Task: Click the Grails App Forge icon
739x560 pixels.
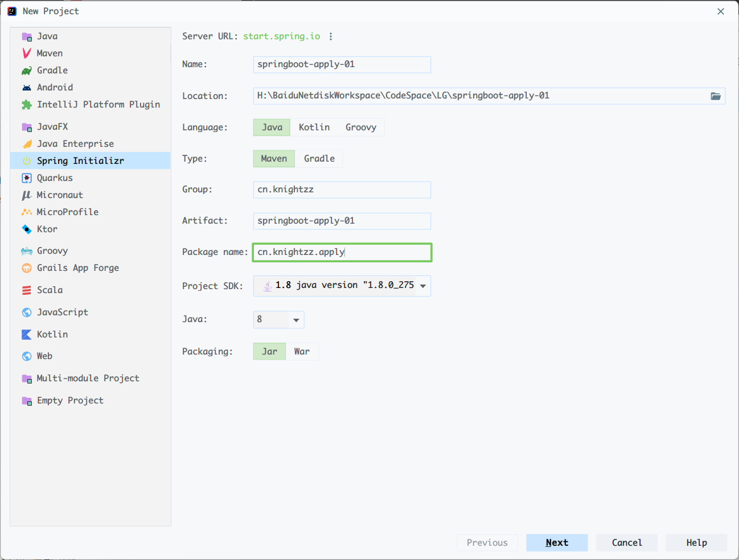Action: point(27,268)
